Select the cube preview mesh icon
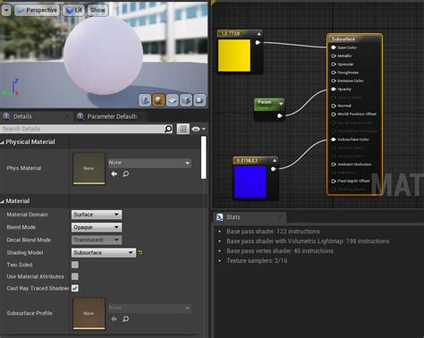Image resolution: width=424 pixels, height=338 pixels. click(x=186, y=100)
